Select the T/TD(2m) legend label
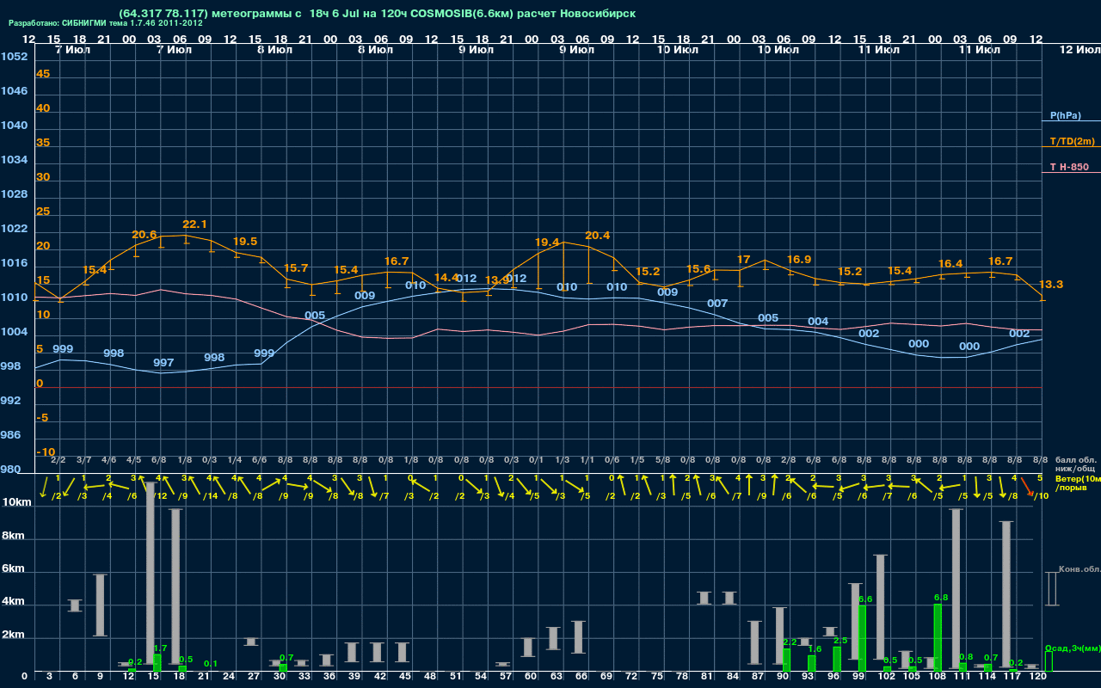Screen dimensions: 1101x688 (1073, 141)
